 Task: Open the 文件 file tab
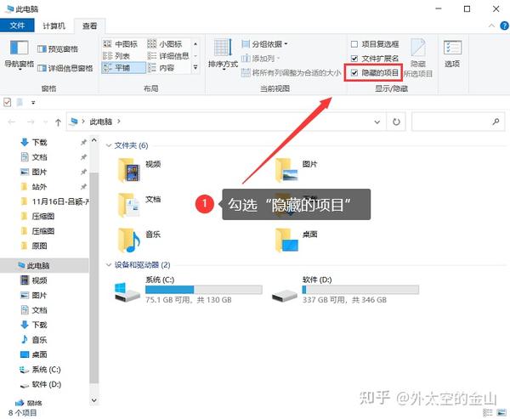17,25
